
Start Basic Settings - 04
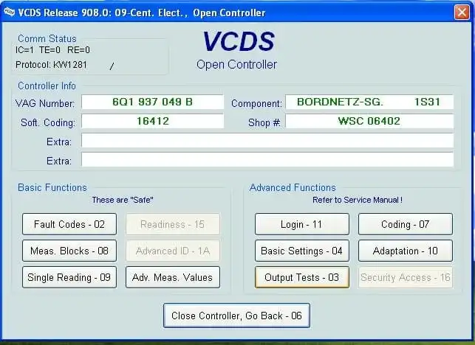point(301,251)
